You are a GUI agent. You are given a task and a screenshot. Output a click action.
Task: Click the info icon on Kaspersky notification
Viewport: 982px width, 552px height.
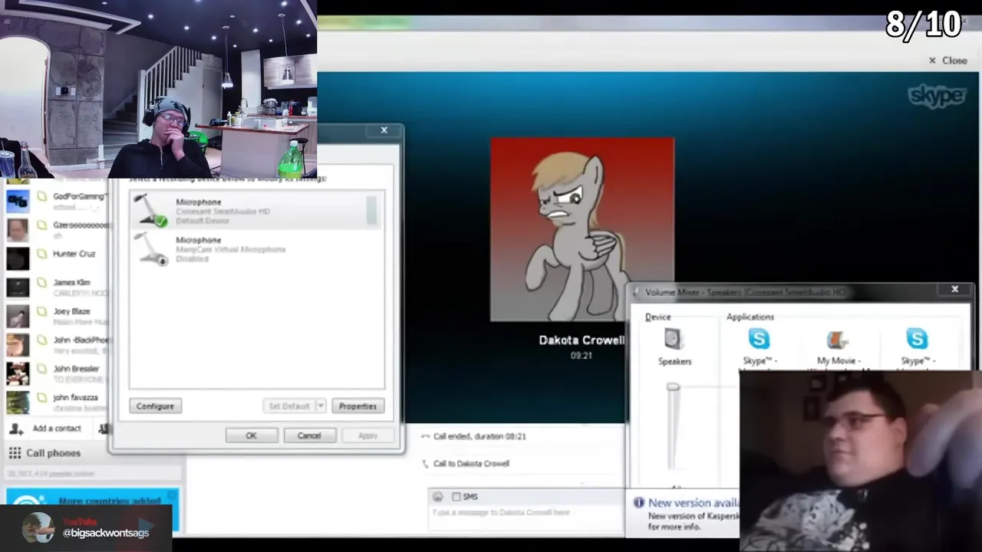coord(638,503)
